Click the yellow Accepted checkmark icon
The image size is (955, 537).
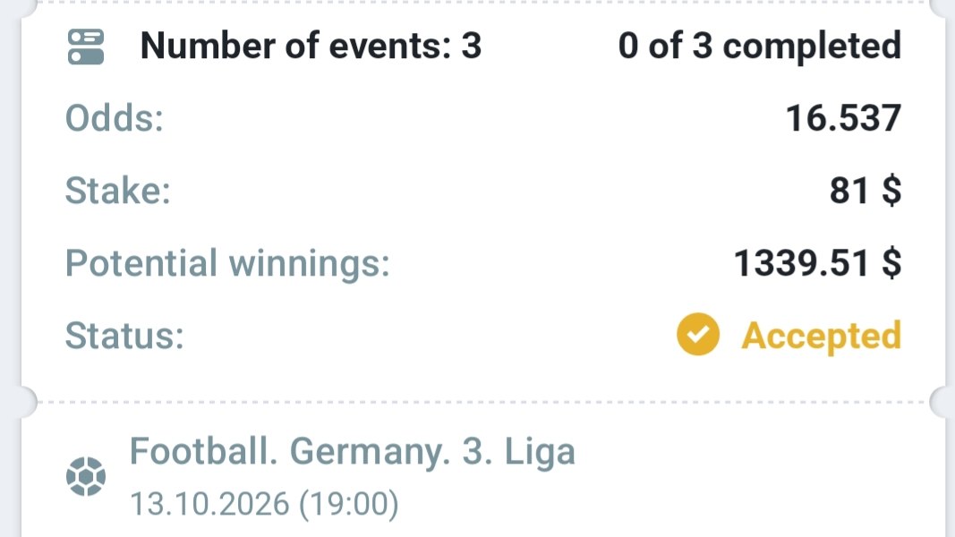pos(698,334)
